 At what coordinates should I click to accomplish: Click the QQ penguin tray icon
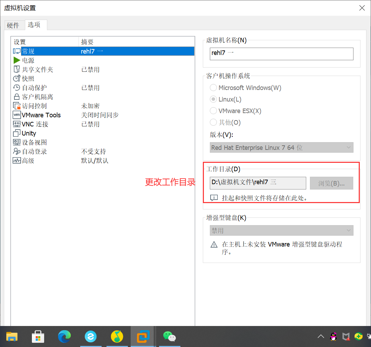334,336
